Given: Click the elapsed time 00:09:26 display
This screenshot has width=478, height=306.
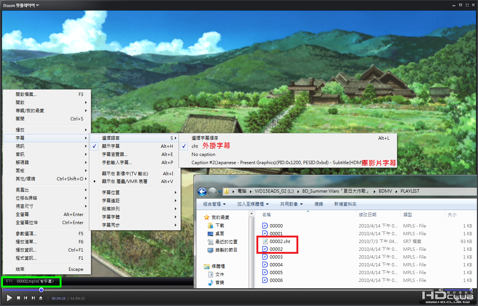Looking at the screenshot, I should (x=59, y=298).
